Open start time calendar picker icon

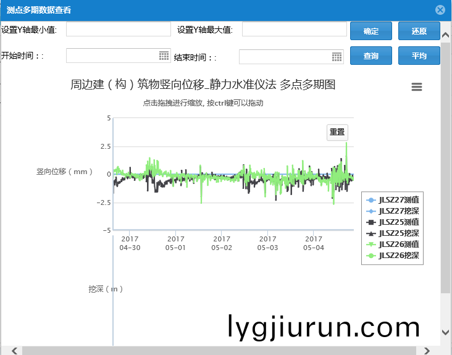tap(164, 56)
